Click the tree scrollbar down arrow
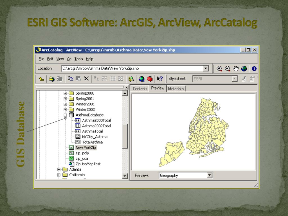288x216 pixels. click(x=125, y=176)
